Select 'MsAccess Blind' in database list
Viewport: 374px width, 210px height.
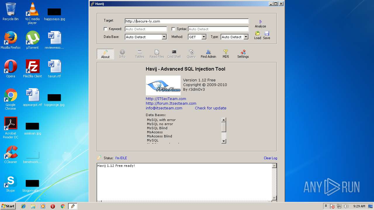(160, 136)
